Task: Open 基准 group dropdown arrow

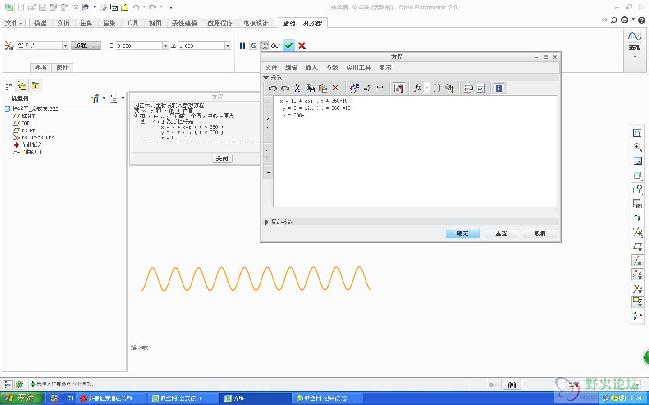Action: [x=635, y=57]
